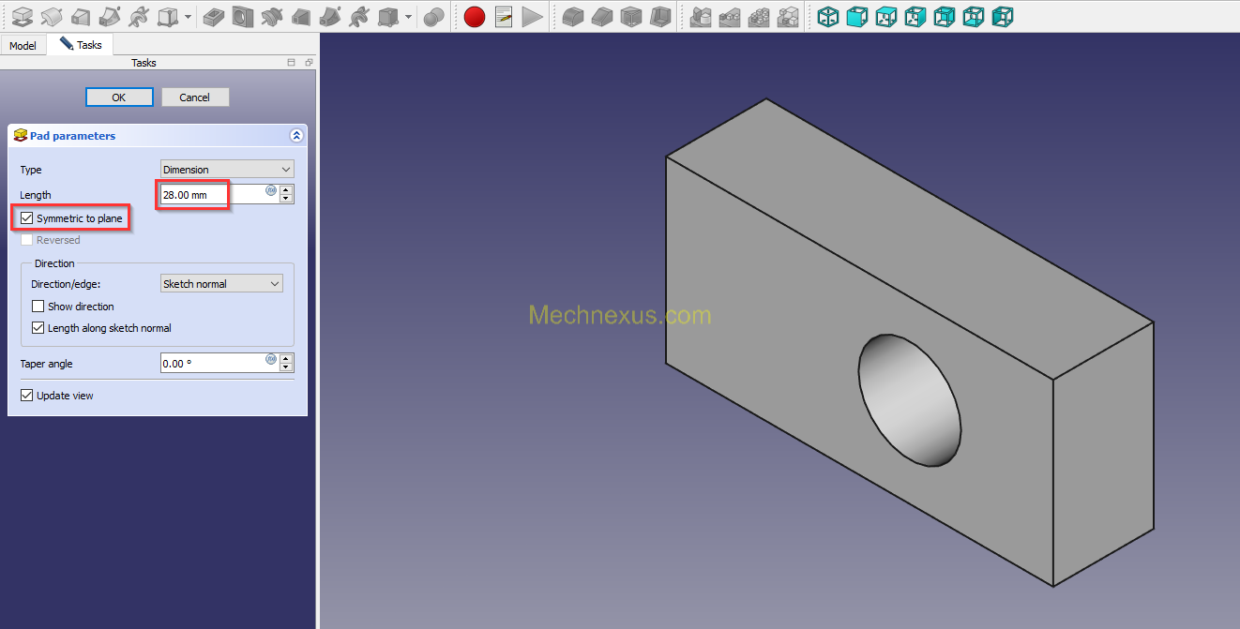This screenshot has height=629, width=1240.
Task: Decrease Length with the down stepper
Action: point(287,200)
